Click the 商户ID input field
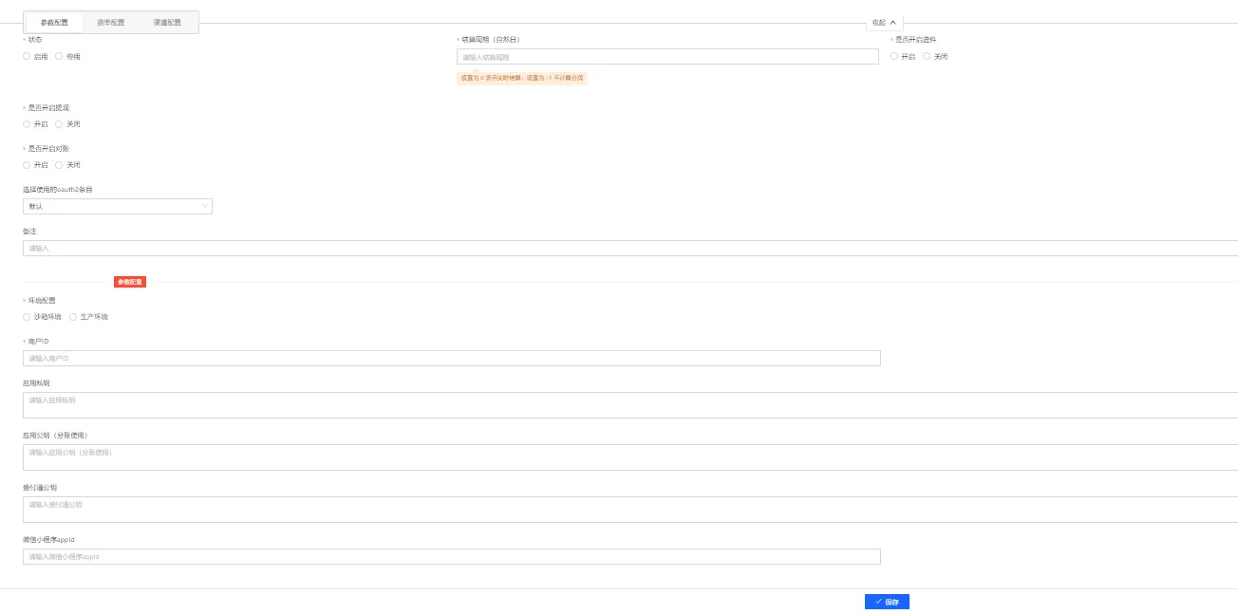Screen dimensions: 1238x614 click(x=451, y=359)
